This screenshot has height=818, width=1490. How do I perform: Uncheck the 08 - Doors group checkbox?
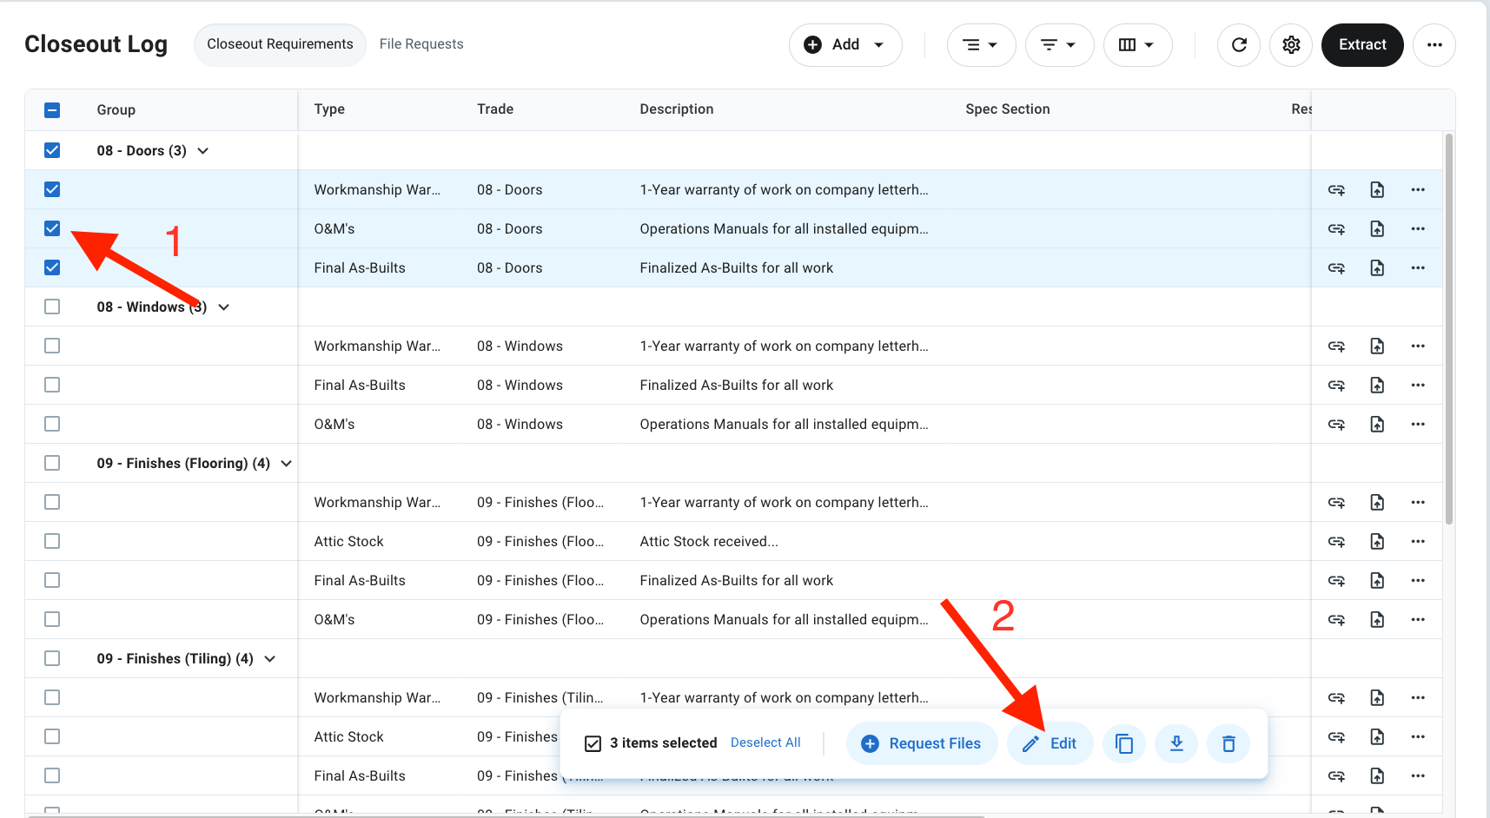52,150
